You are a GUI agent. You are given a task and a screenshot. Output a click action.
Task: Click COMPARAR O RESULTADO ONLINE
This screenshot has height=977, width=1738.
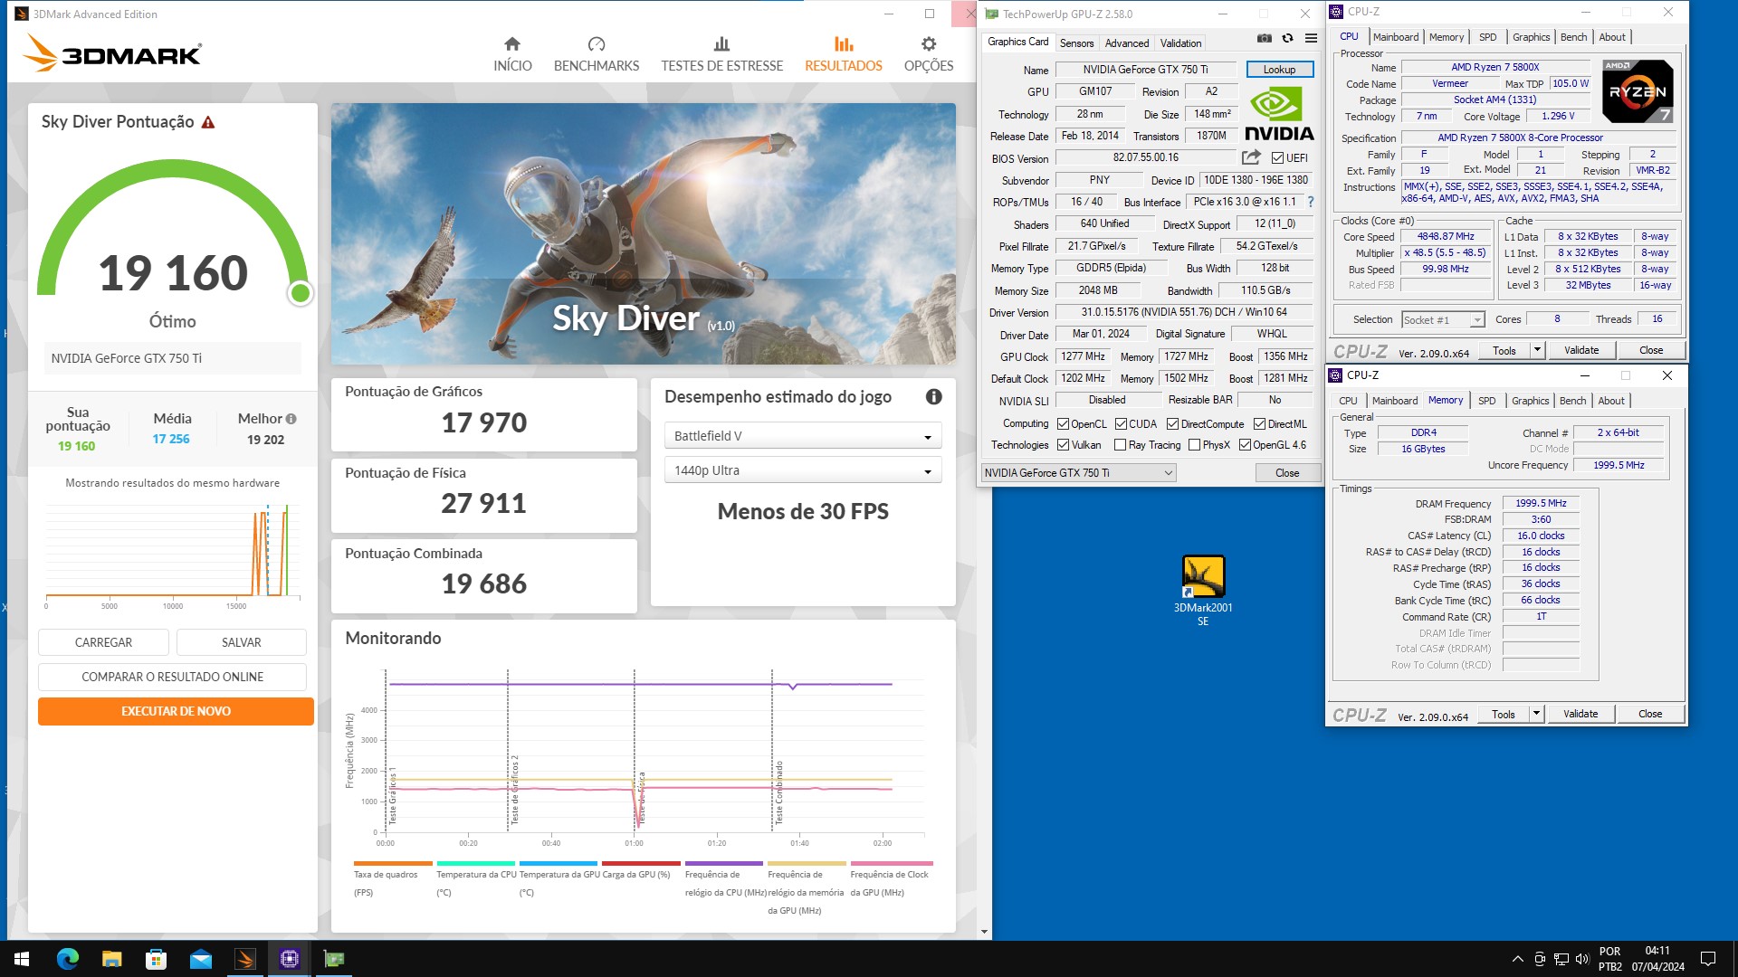pos(172,677)
